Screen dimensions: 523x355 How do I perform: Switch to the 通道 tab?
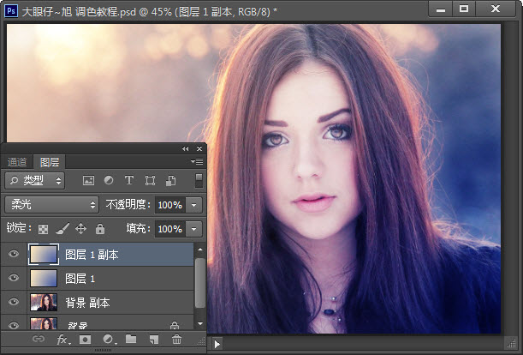pos(17,161)
